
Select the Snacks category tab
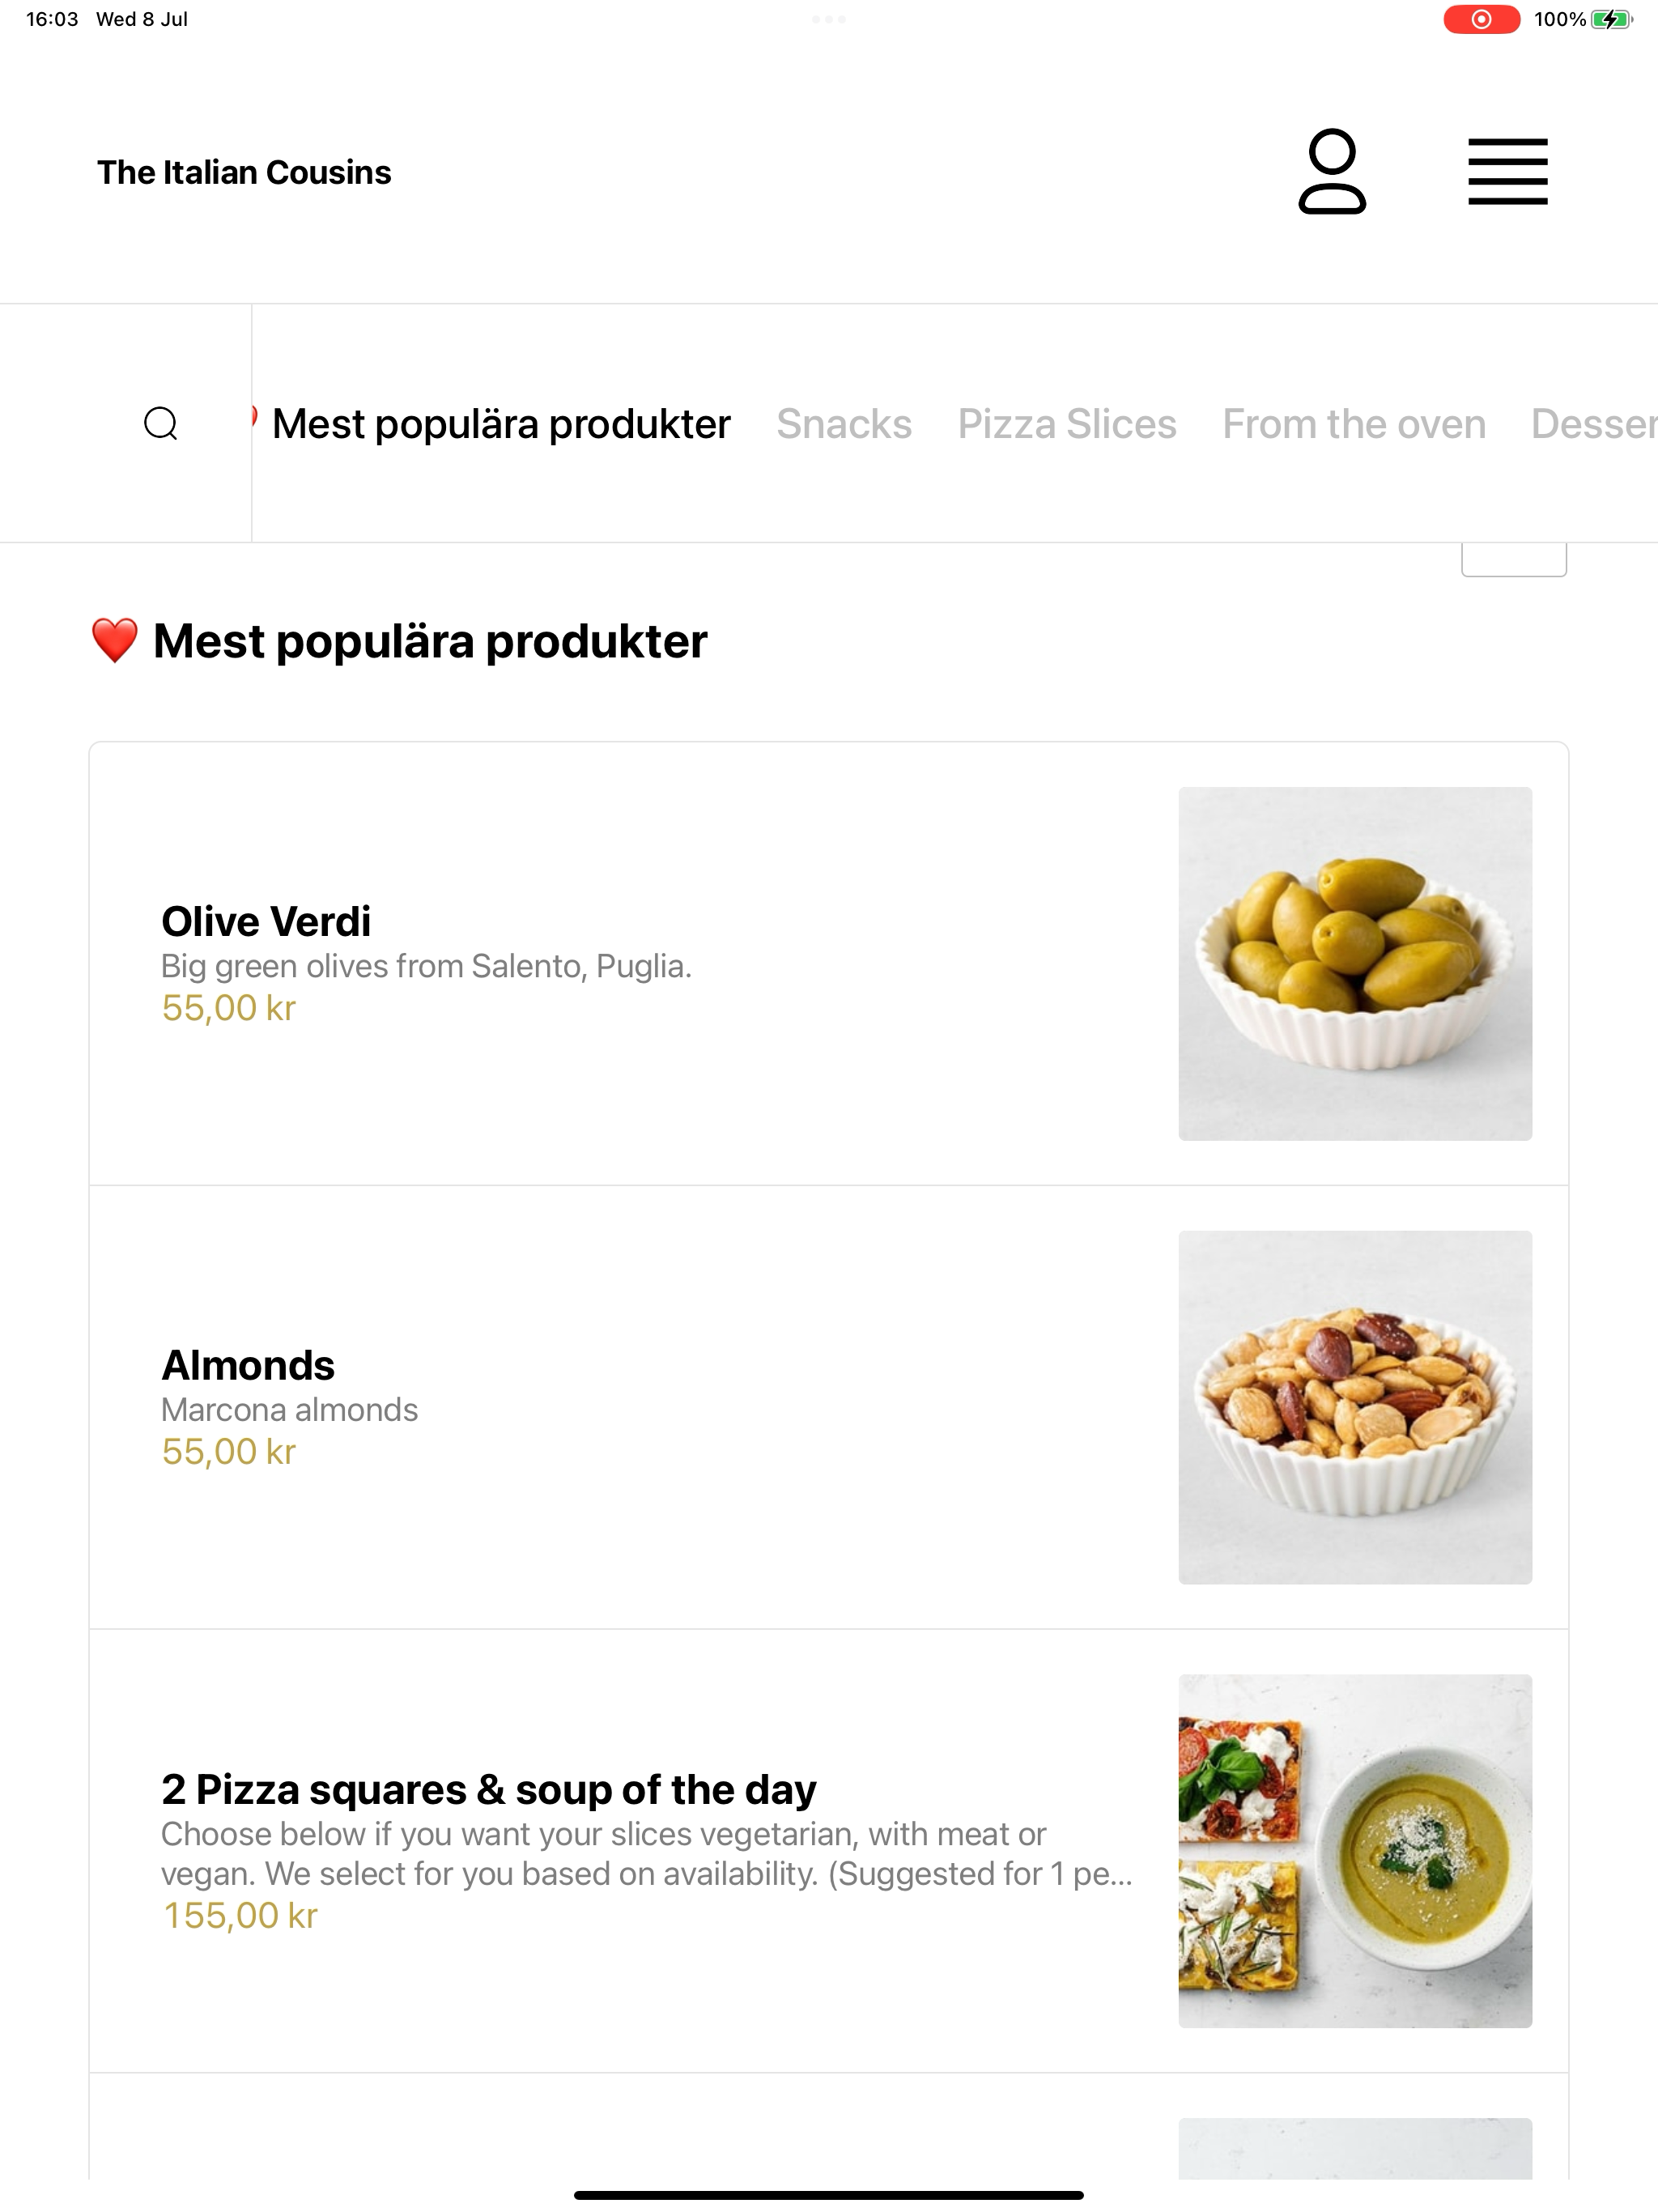tap(844, 424)
